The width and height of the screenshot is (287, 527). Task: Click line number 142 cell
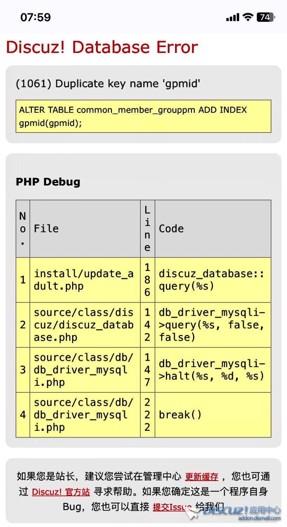pos(148,325)
